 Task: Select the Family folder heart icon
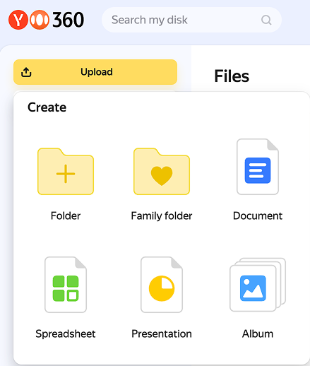162,172
